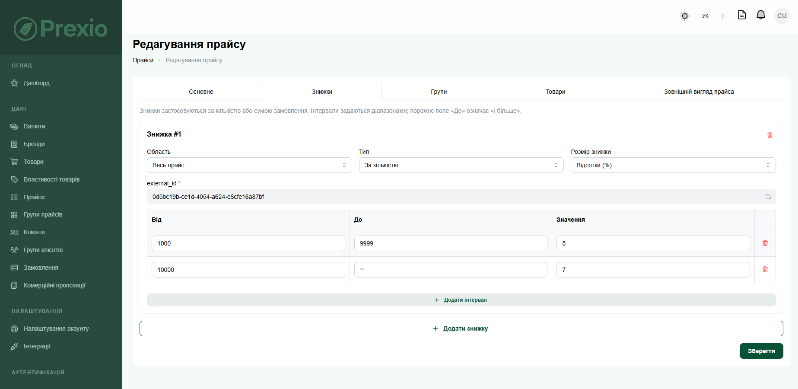Click the external_id input field
Screen dimensions: 798x389
[461, 197]
